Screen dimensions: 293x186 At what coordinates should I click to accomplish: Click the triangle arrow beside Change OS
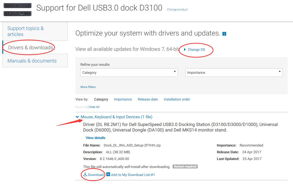point(185,49)
